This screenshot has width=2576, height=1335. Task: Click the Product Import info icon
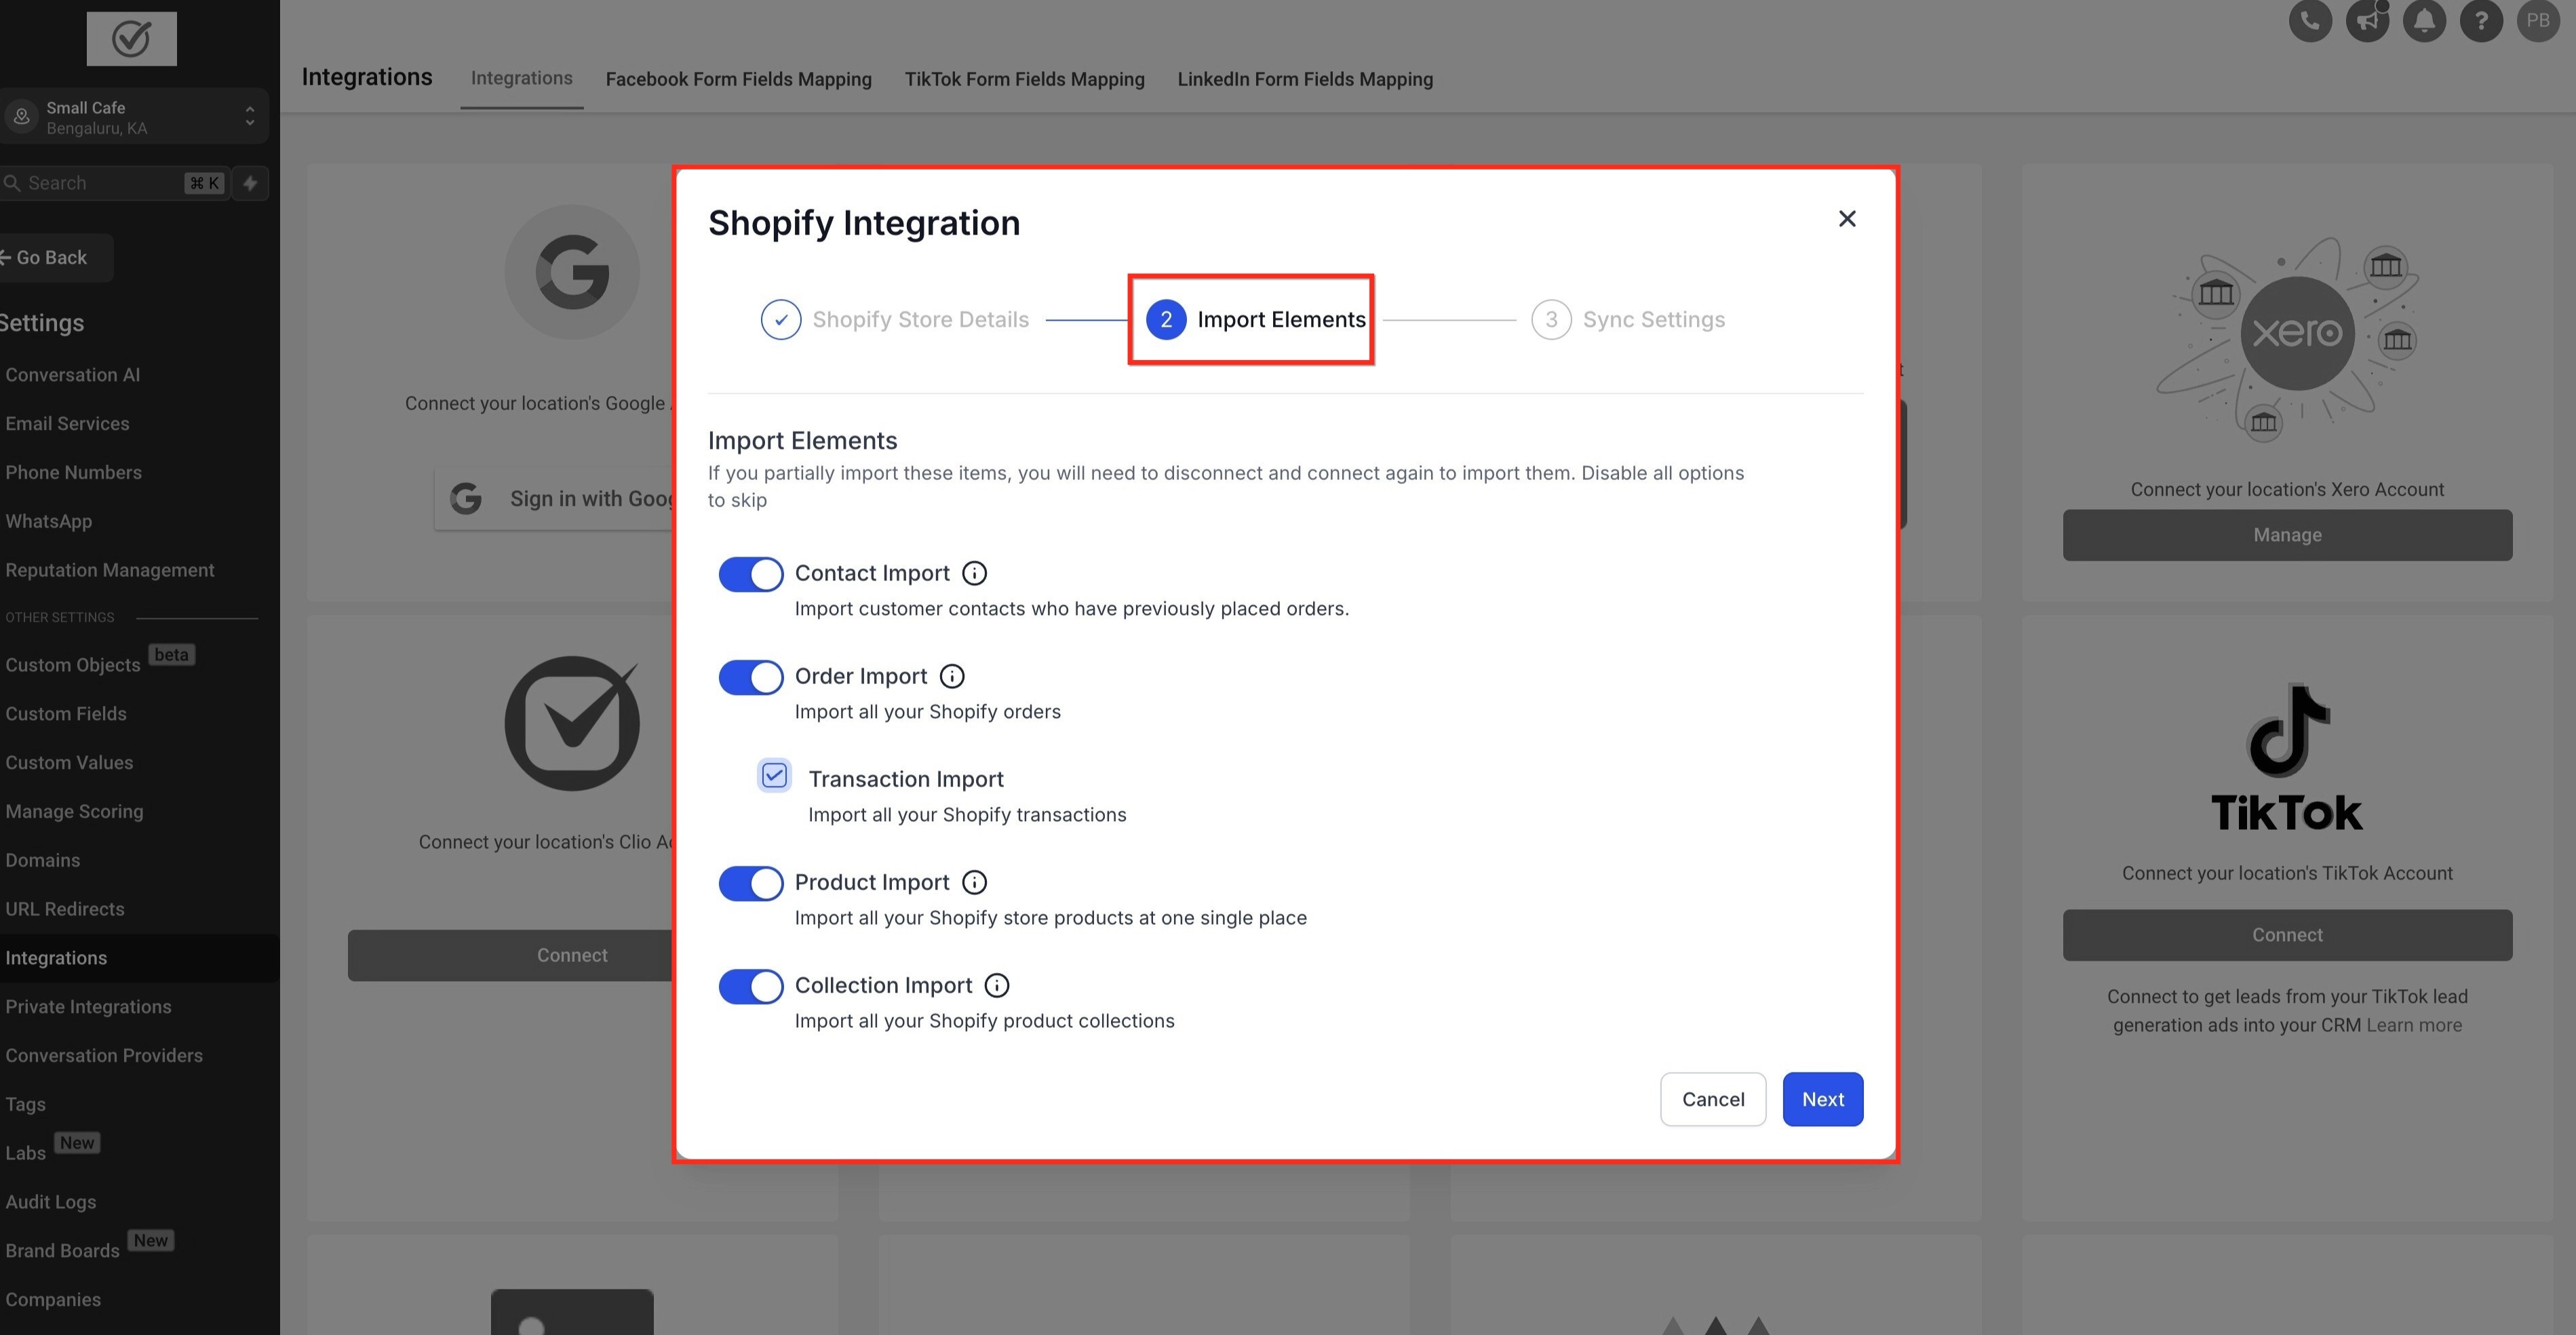(x=973, y=882)
